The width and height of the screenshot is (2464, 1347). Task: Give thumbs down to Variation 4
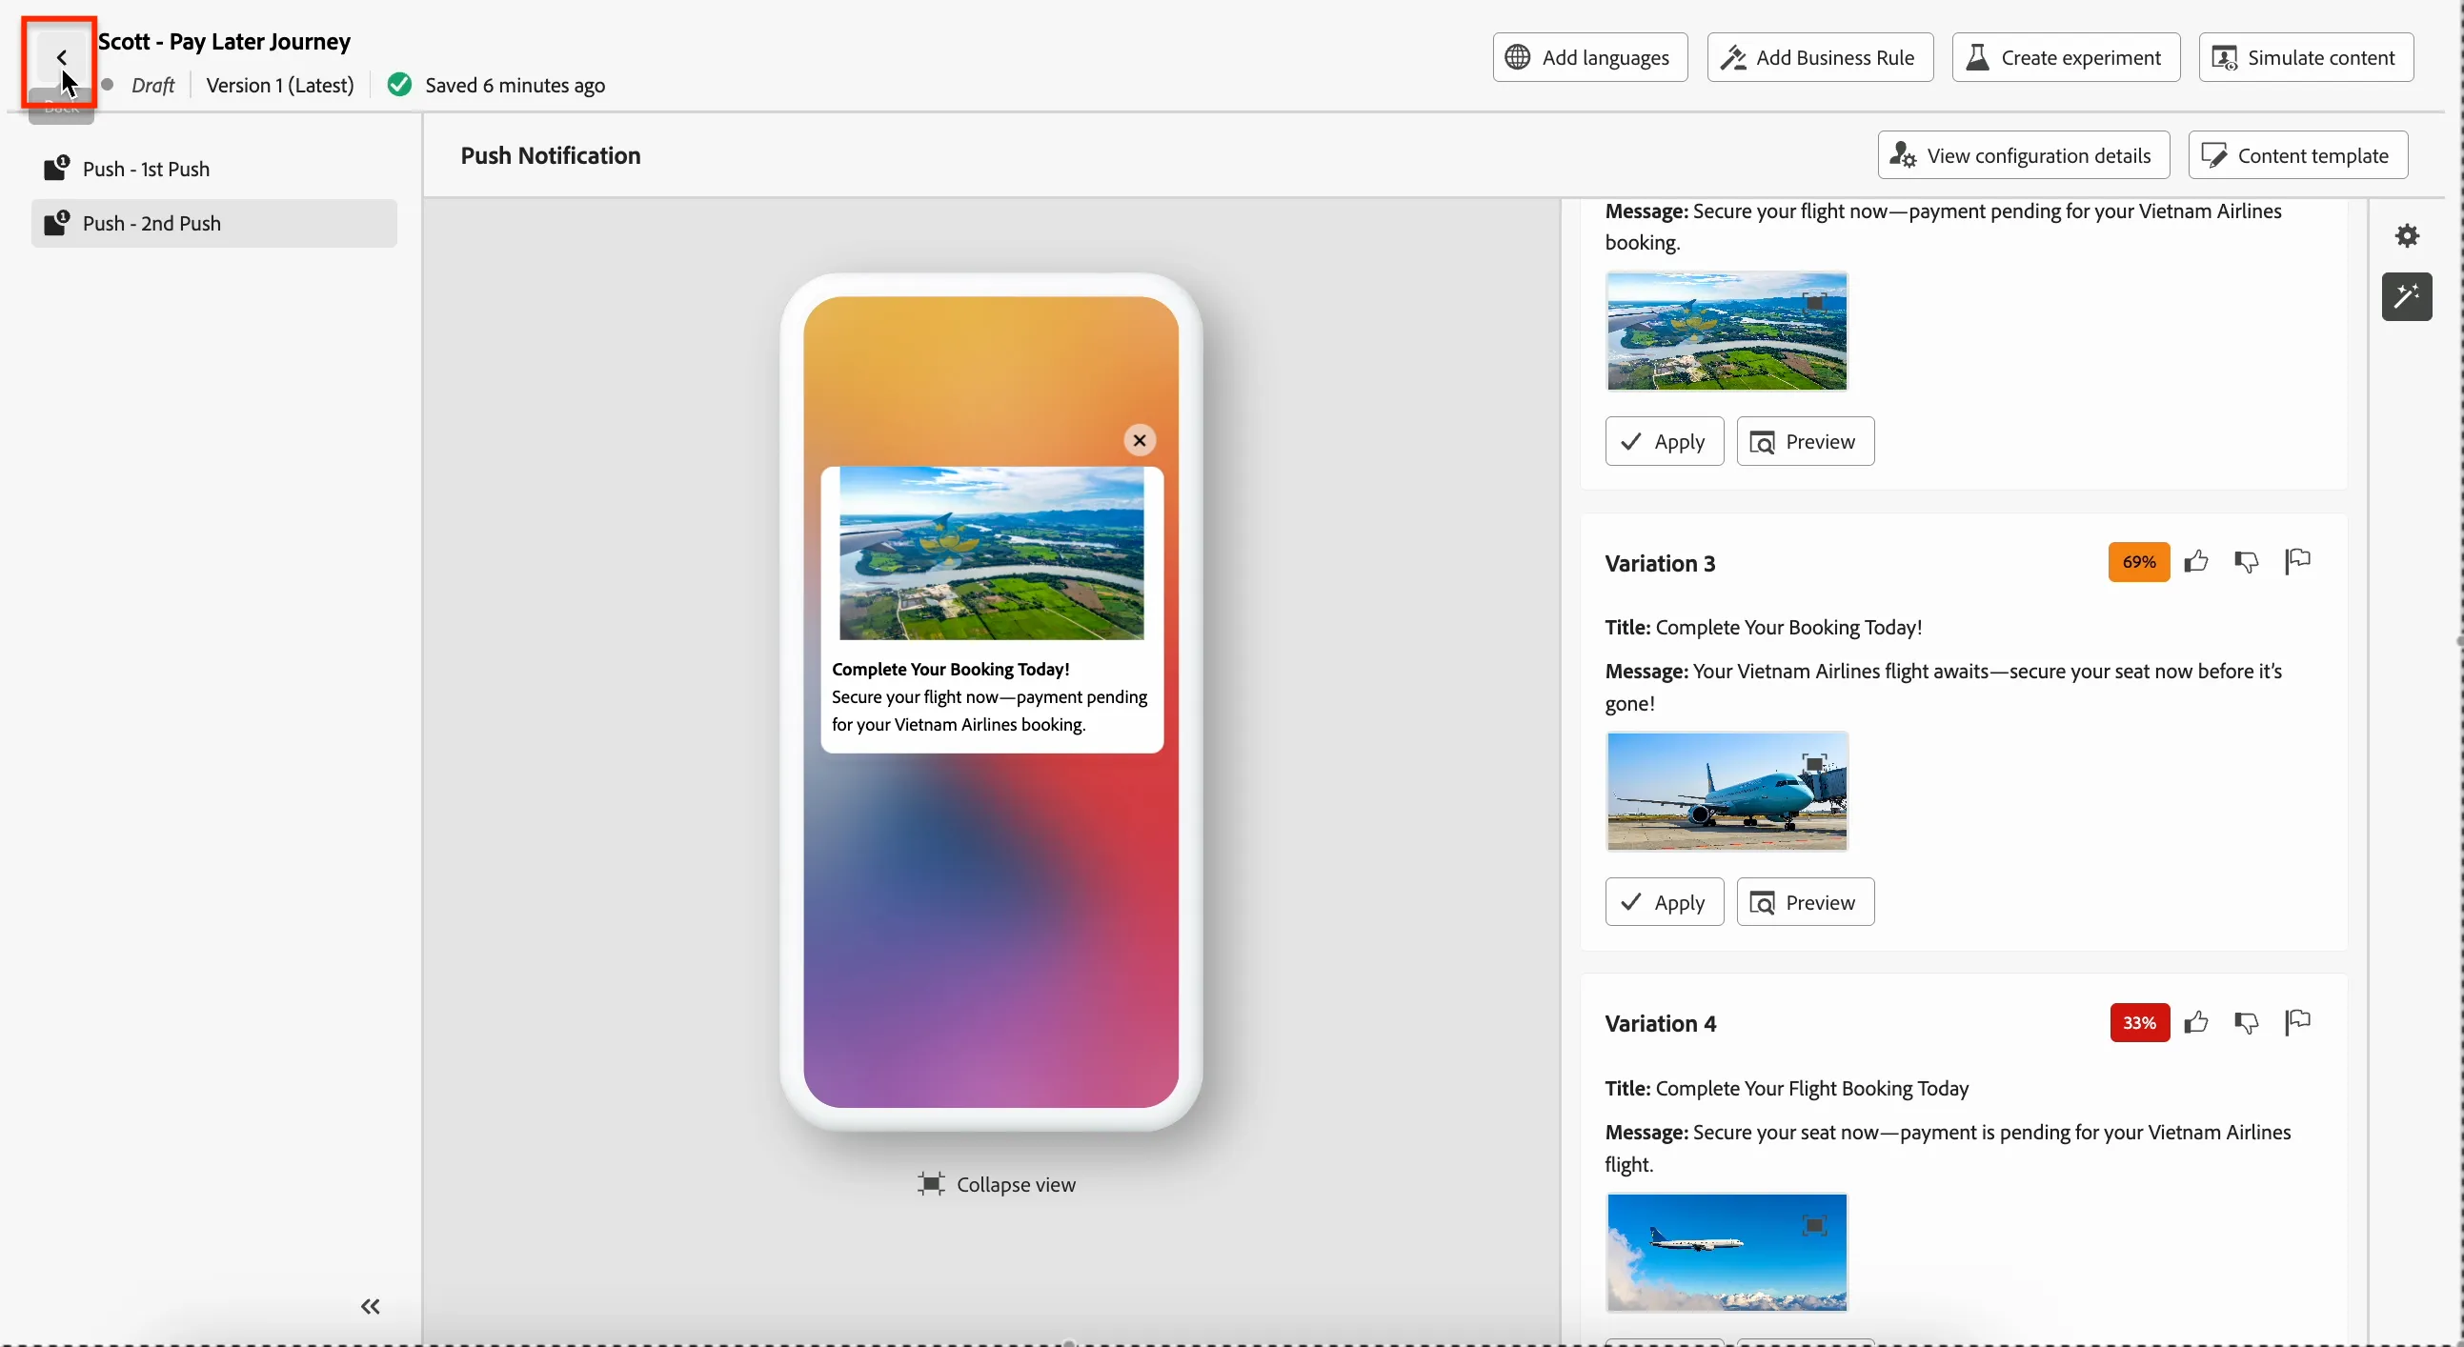2247,1023
